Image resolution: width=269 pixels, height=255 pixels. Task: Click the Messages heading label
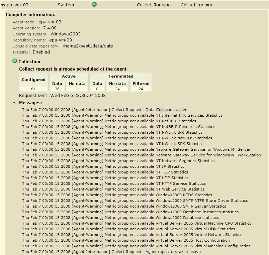(x=30, y=103)
